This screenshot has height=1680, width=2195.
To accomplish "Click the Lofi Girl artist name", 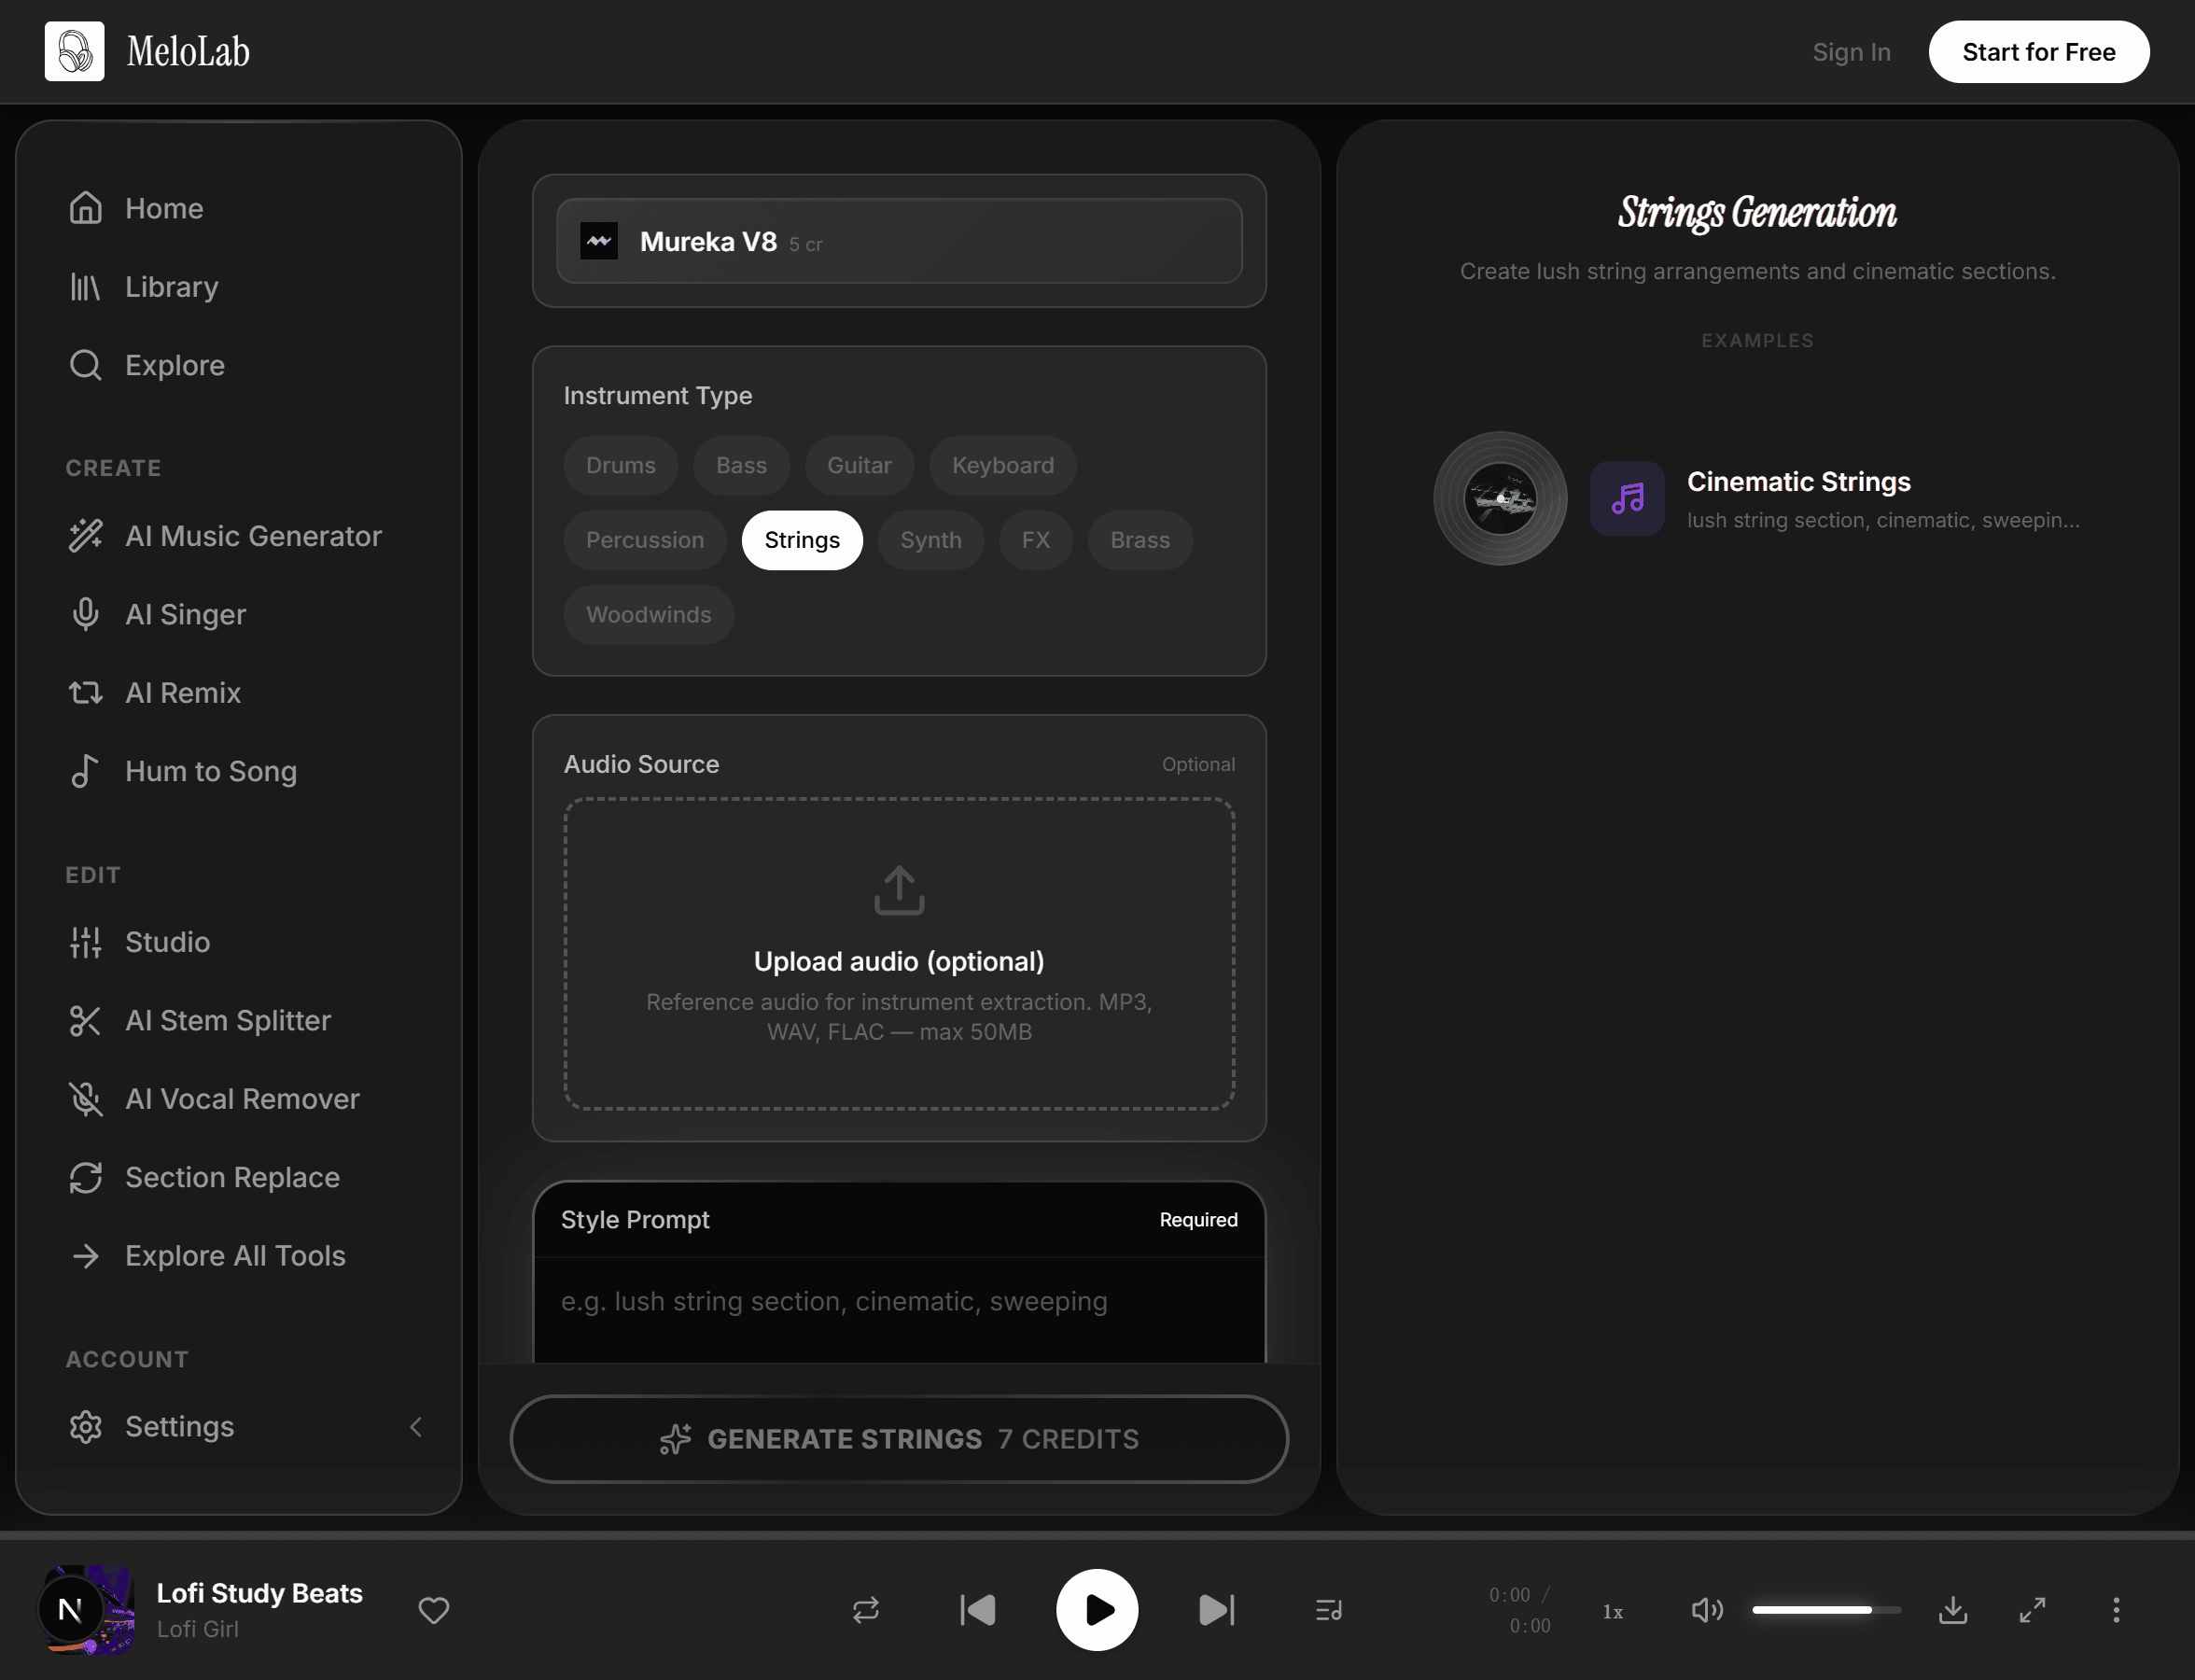I will pos(197,1629).
